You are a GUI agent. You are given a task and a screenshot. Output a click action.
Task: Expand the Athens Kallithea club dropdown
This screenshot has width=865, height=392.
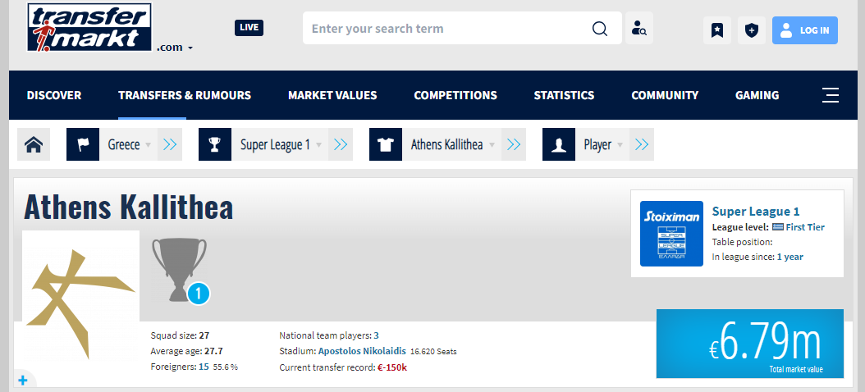tap(492, 145)
